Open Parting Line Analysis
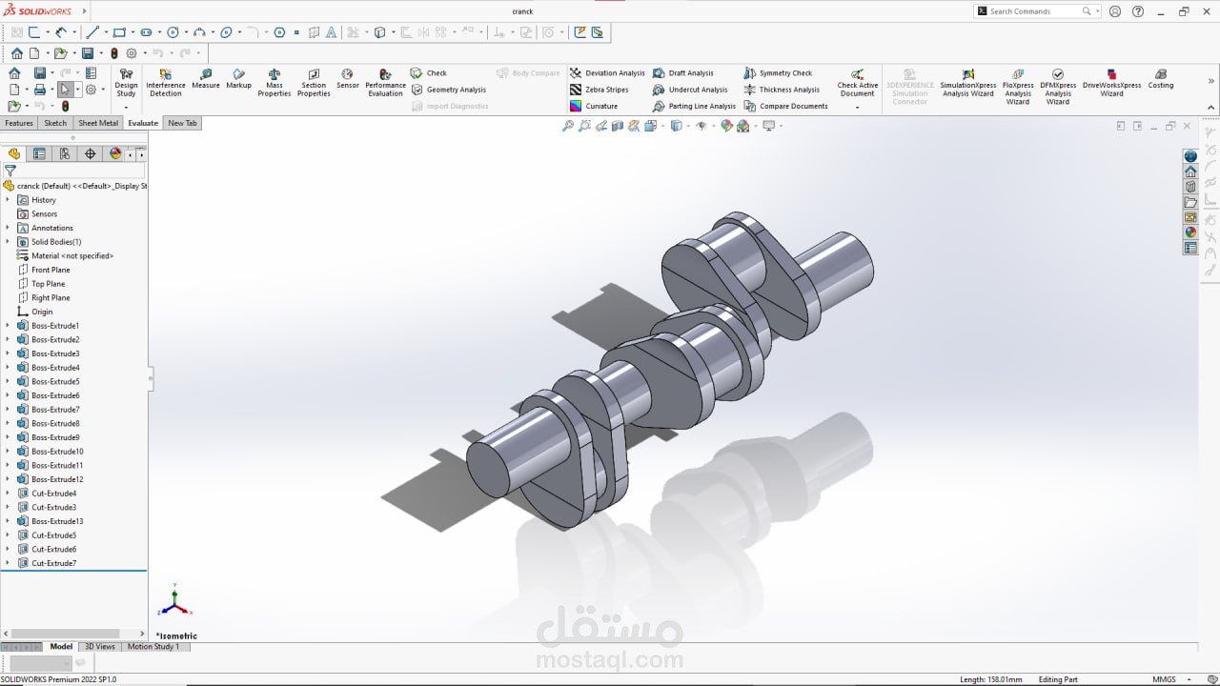 point(694,106)
